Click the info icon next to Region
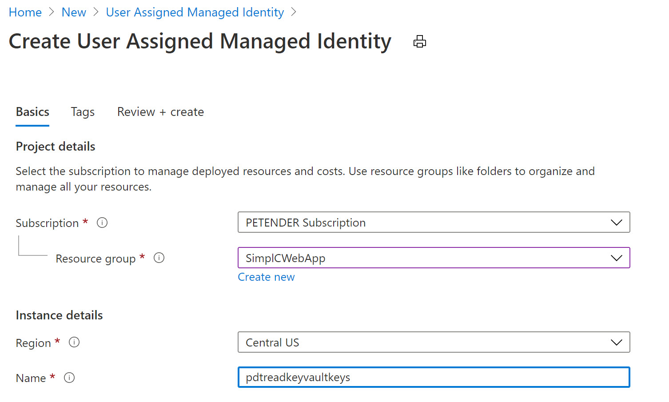The width and height of the screenshot is (669, 402). click(74, 342)
